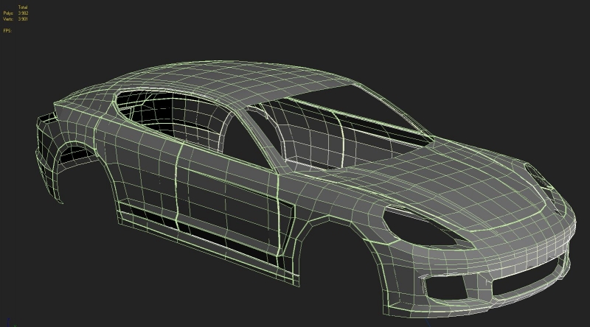This screenshot has height=327, width=590.
Task: Click the Verts statistic label
Action: tap(8, 19)
